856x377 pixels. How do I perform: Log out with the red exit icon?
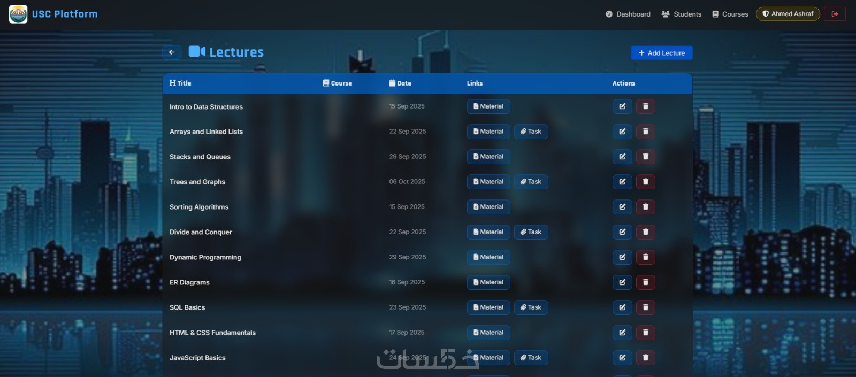click(x=835, y=14)
